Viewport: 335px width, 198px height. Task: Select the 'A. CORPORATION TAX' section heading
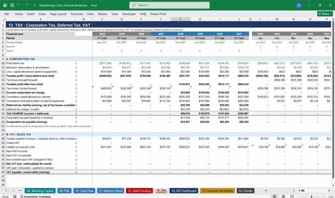(20, 59)
